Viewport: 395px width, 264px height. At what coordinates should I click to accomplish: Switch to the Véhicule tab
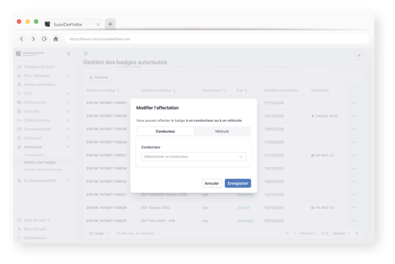click(x=222, y=132)
